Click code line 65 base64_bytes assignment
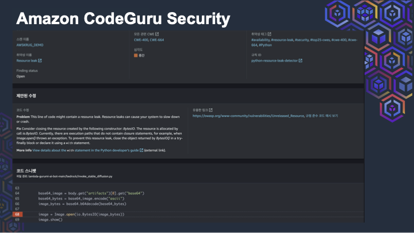Image resolution: width=414 pixels, height=233 pixels. 81,198
